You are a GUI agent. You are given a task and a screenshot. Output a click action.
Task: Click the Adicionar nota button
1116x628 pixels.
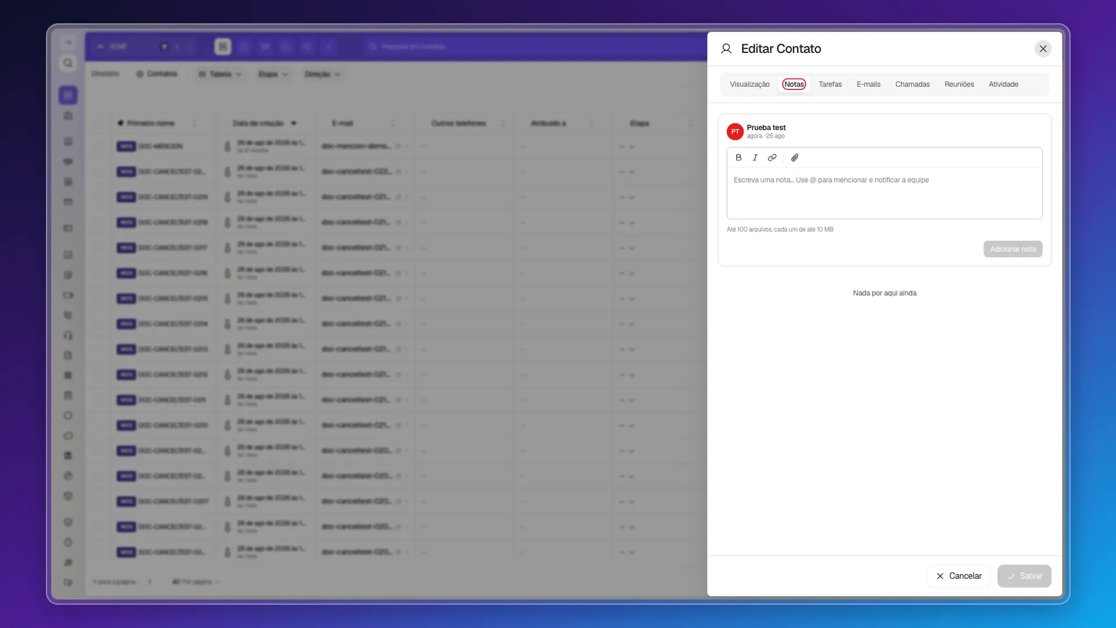(x=1013, y=249)
